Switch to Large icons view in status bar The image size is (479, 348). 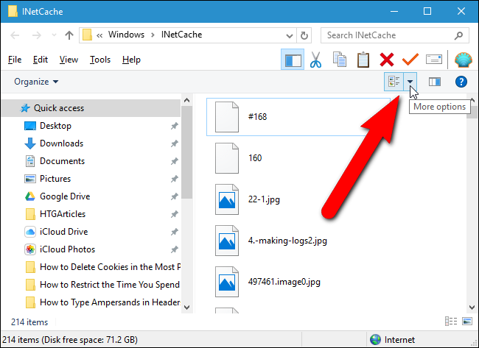467,322
